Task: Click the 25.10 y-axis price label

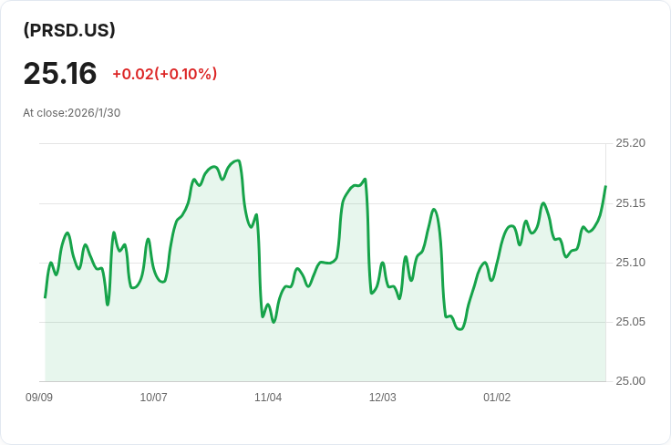Action: (630, 263)
